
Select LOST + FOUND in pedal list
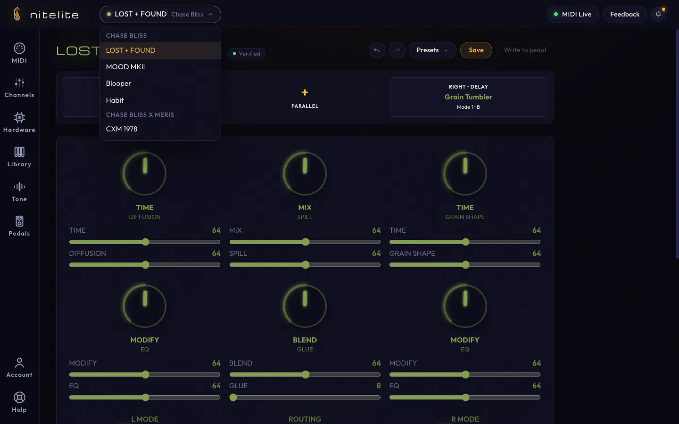160,50
